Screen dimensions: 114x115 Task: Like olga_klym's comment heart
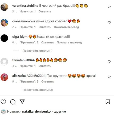109,38
